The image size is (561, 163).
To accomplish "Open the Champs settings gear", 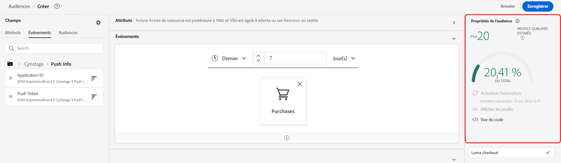I will pyautogui.click(x=98, y=23).
